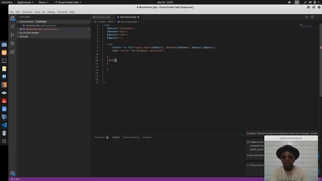This screenshot has height=181, width=322.
Task: Open the Edit menu
Action: coord(18,12)
